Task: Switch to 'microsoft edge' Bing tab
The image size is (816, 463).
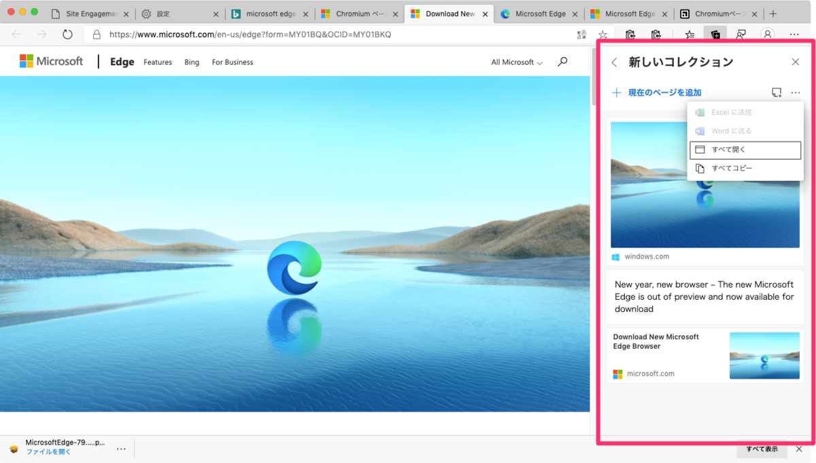Action: [x=270, y=14]
